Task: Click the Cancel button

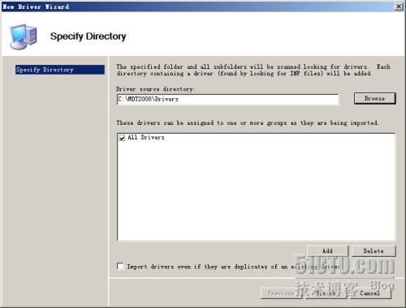Action: point(370,293)
